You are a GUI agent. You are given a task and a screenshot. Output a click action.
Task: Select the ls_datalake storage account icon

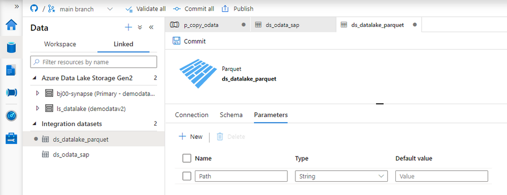49,108
